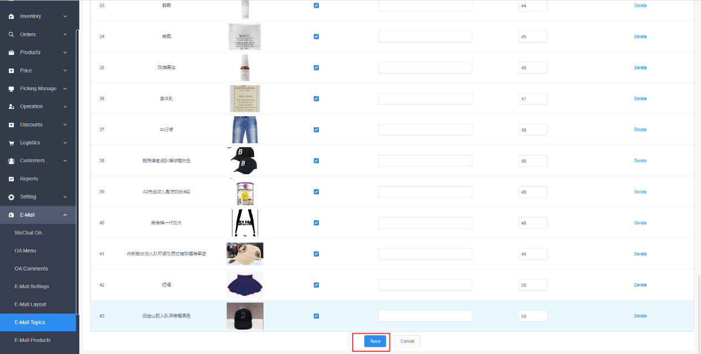Click the Customers people icon
The width and height of the screenshot is (701, 354).
coord(11,161)
